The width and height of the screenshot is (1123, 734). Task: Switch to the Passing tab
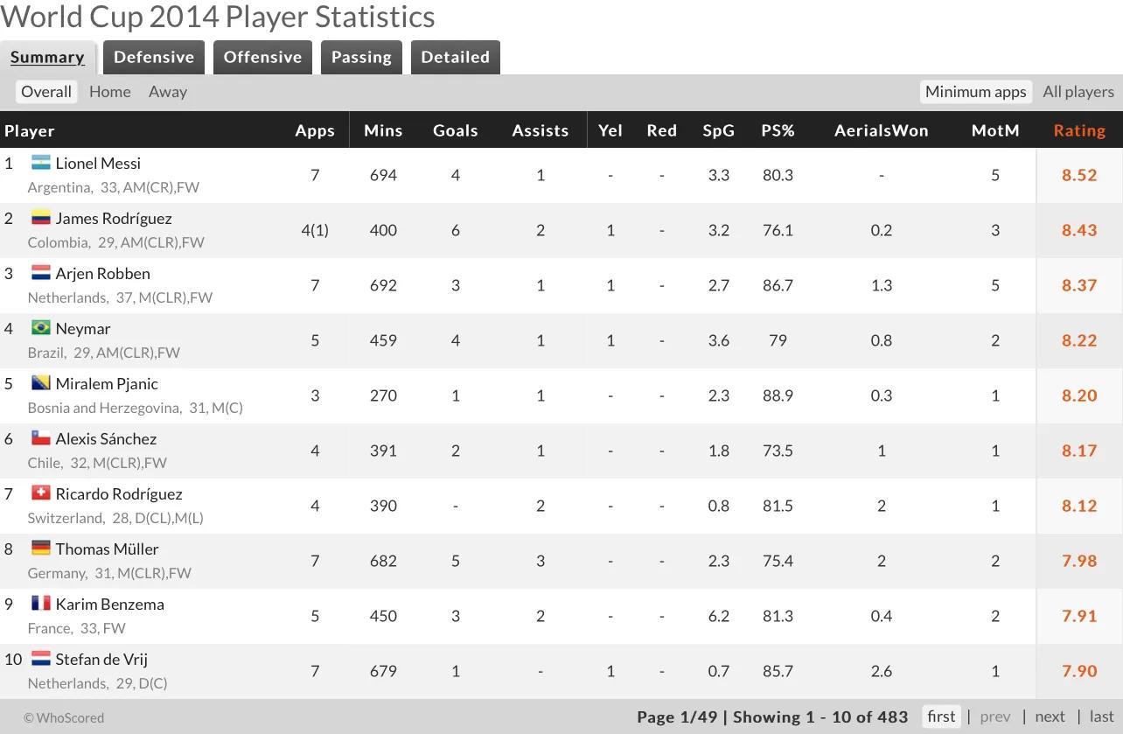click(361, 58)
